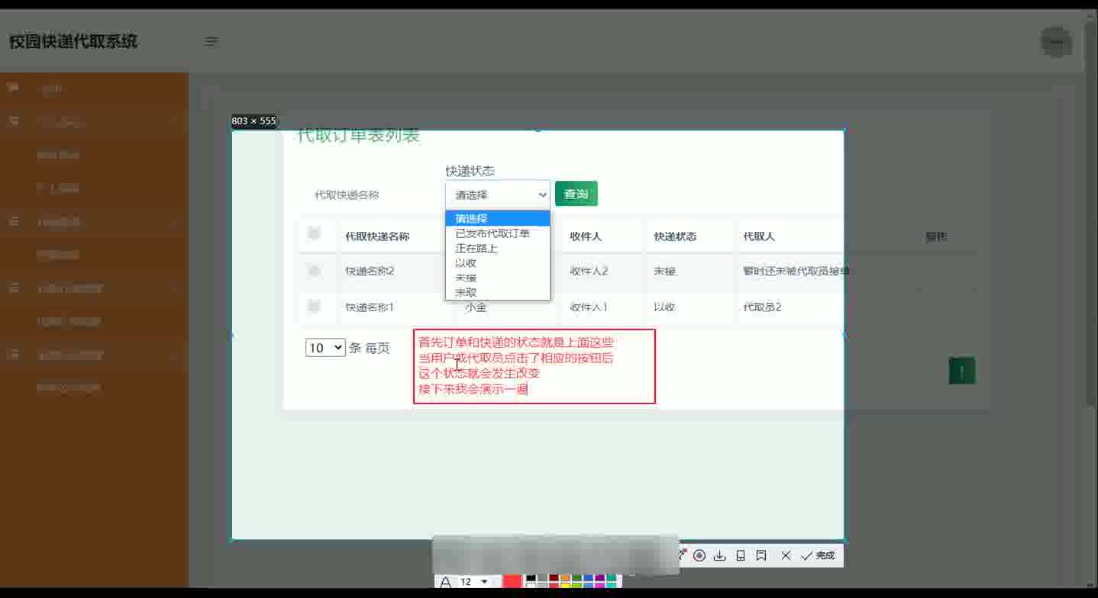
Task: Pick the dark red color swatch
Action: [554, 578]
